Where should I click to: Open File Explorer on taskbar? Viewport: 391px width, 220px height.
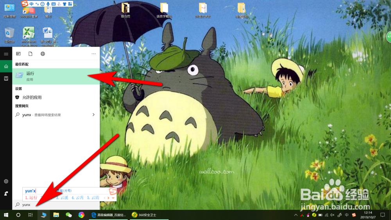pyautogui.click(x=56, y=215)
